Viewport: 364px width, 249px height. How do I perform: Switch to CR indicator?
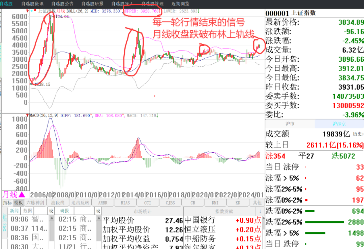[x=193, y=203]
